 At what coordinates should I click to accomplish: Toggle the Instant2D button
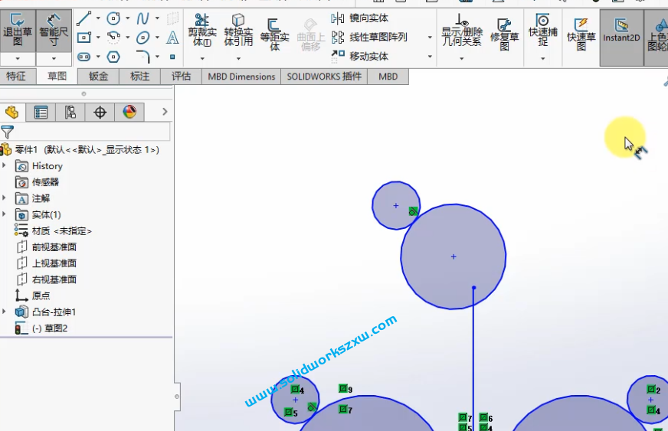621,38
